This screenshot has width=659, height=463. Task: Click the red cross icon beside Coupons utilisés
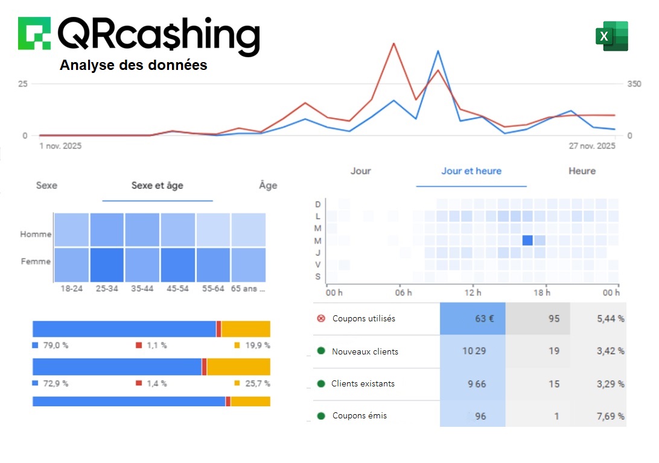tap(321, 318)
